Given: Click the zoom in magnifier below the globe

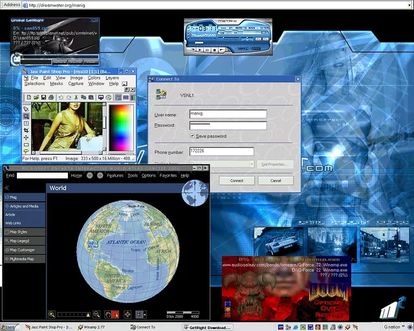Looking at the screenshot, I should pos(52,314).
